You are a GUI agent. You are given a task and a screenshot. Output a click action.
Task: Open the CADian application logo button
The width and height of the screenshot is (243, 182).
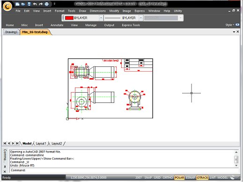(7, 7)
